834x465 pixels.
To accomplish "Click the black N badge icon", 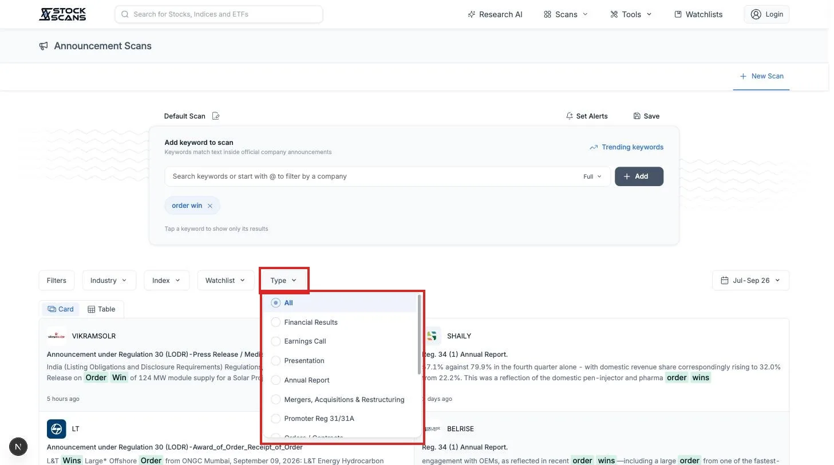I will coord(18,447).
